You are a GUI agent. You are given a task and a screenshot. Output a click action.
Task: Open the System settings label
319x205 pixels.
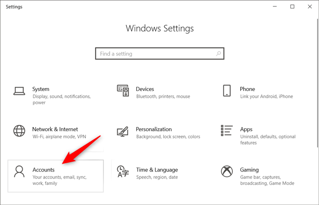(x=41, y=89)
